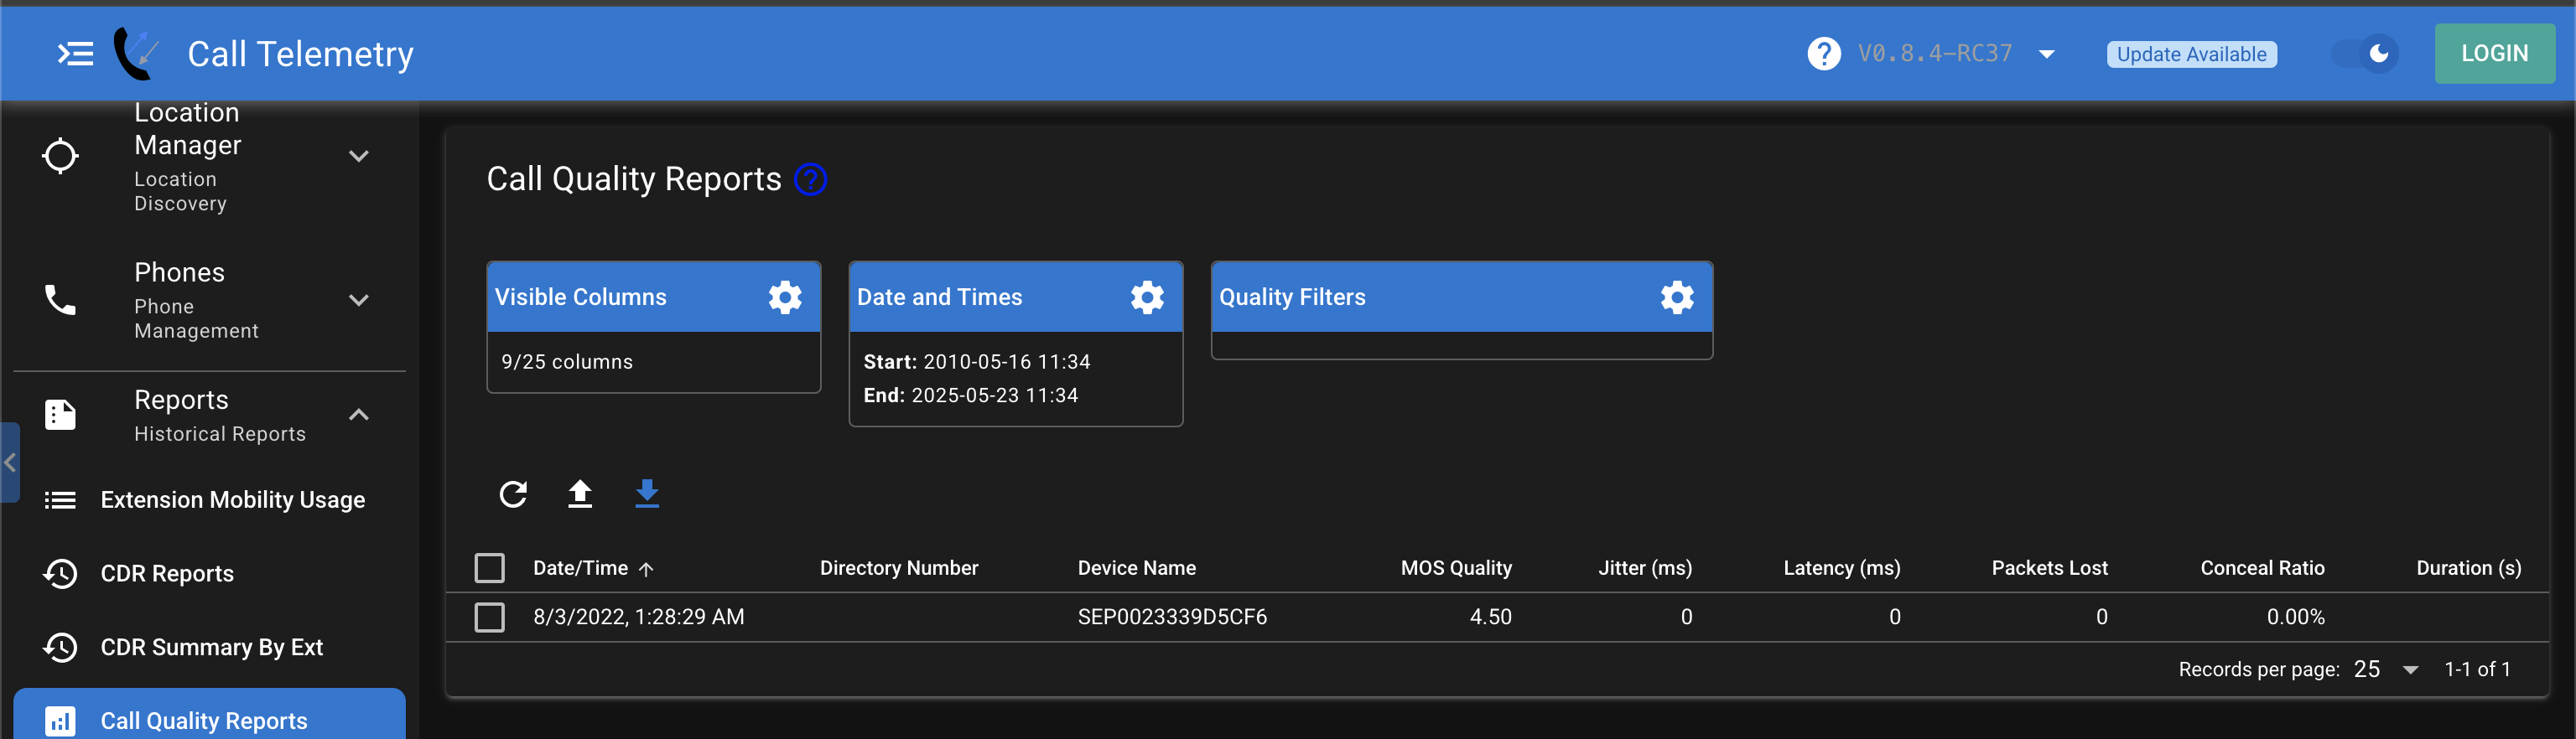2576x739 pixels.
Task: Click the Date and Times card header
Action: coord(1016,297)
